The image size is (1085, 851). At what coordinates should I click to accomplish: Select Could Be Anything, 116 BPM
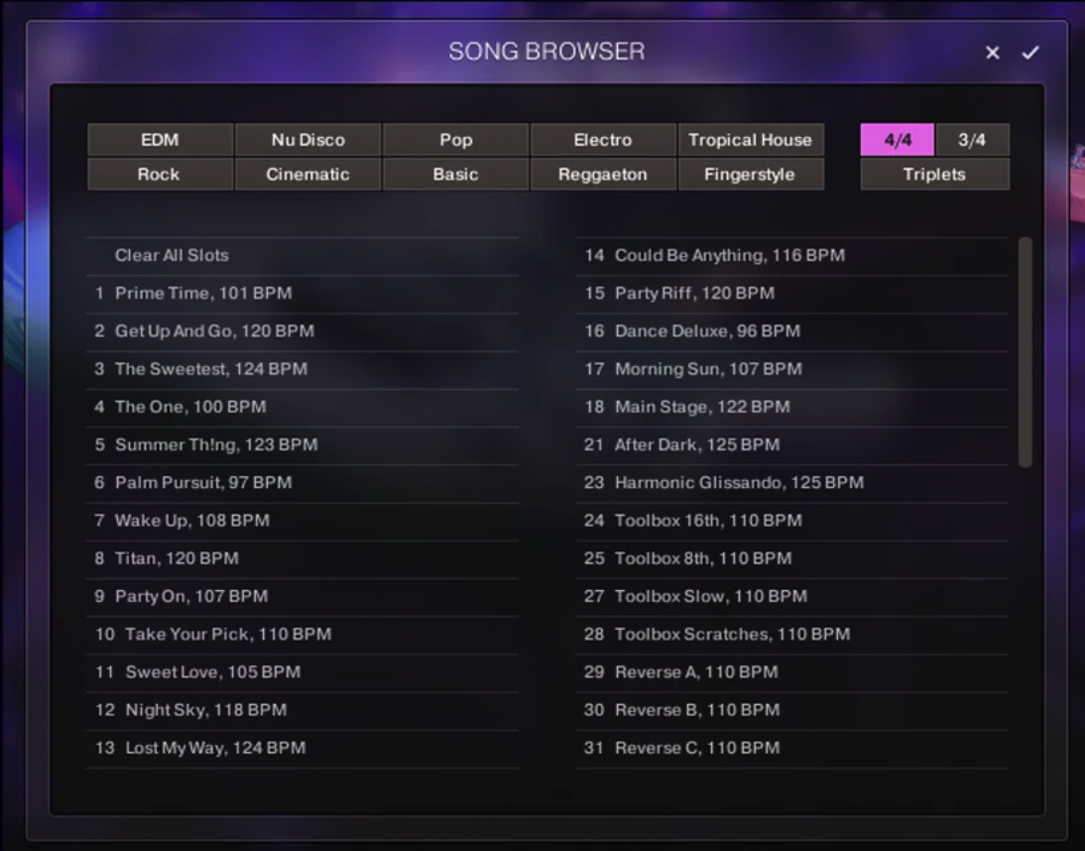pos(791,255)
